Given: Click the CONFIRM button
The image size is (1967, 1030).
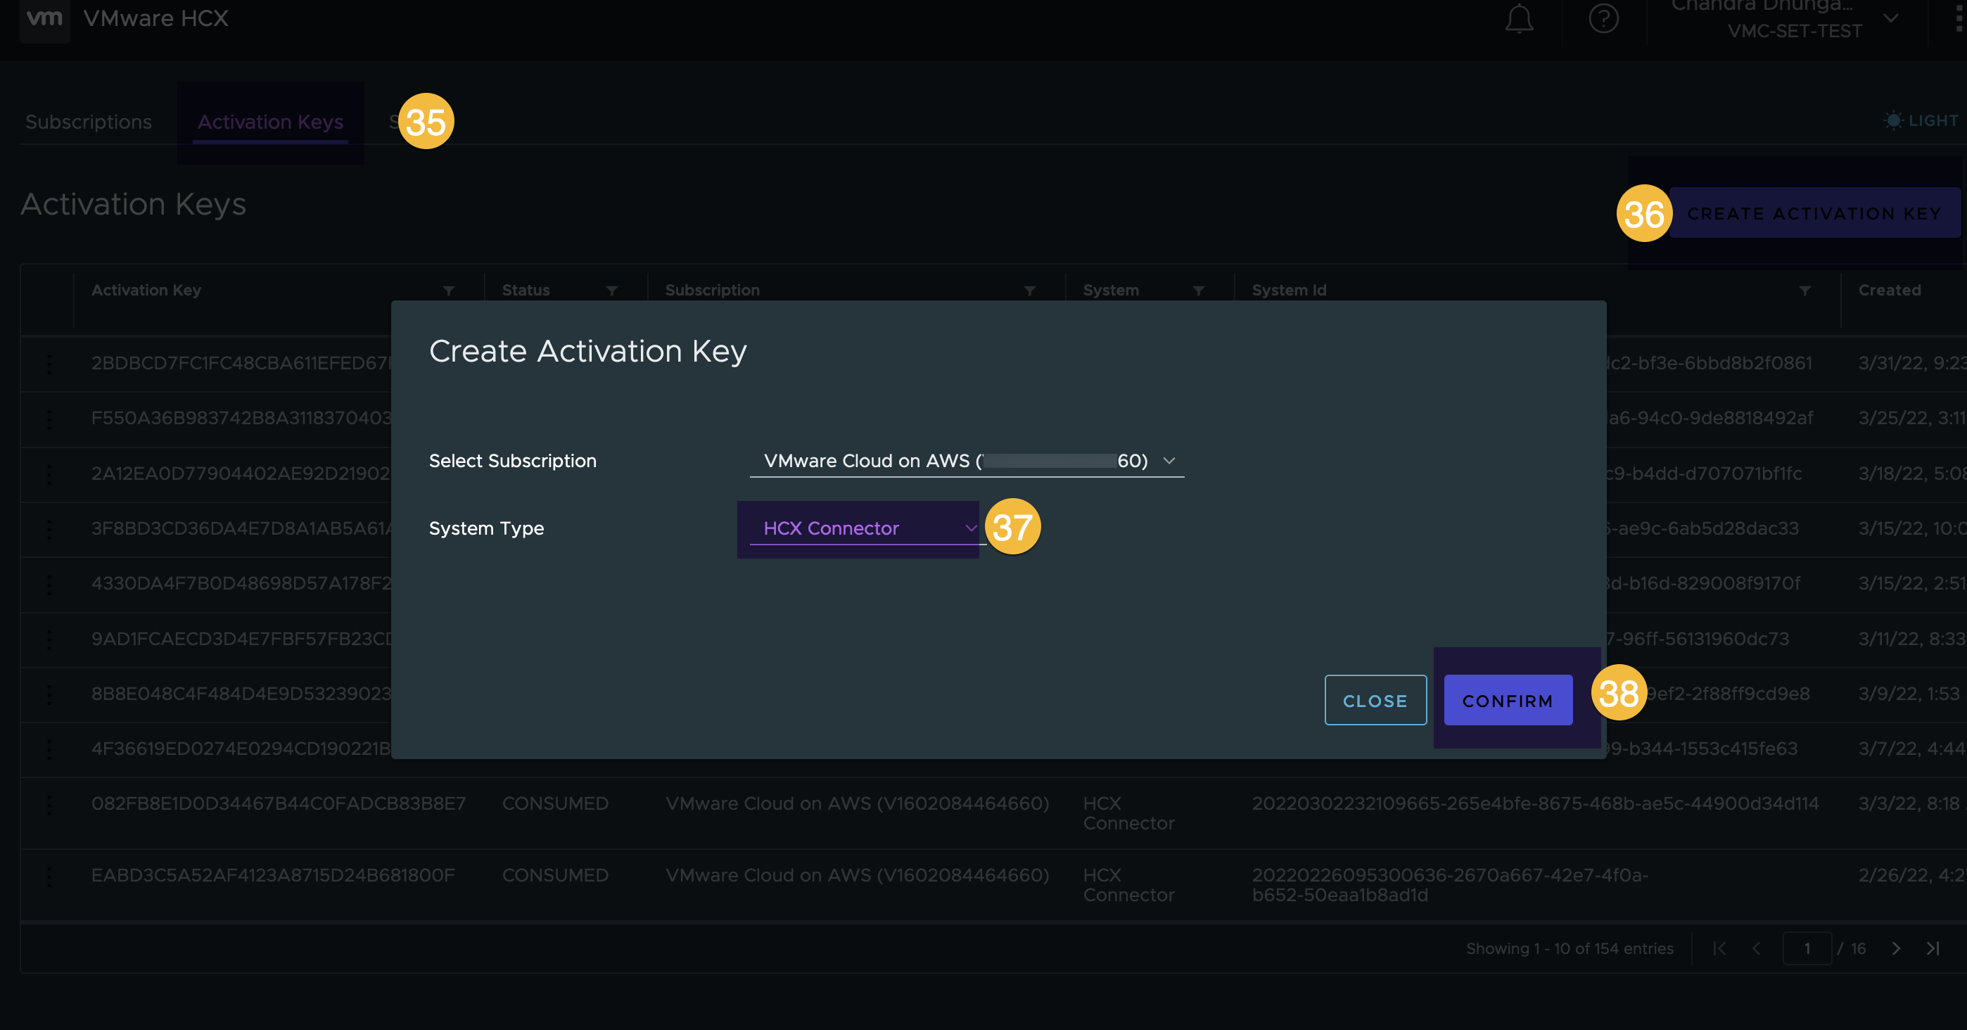Looking at the screenshot, I should 1509,699.
